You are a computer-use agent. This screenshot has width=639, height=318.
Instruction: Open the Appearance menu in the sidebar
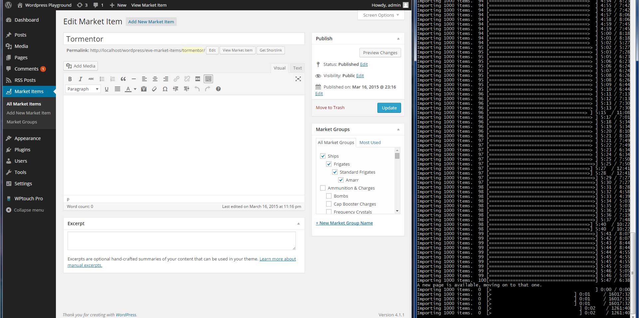pos(28,138)
